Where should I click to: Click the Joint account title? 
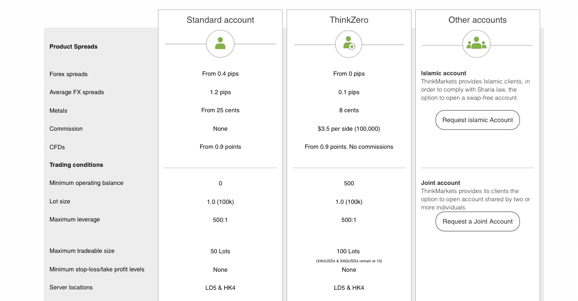pos(441,183)
